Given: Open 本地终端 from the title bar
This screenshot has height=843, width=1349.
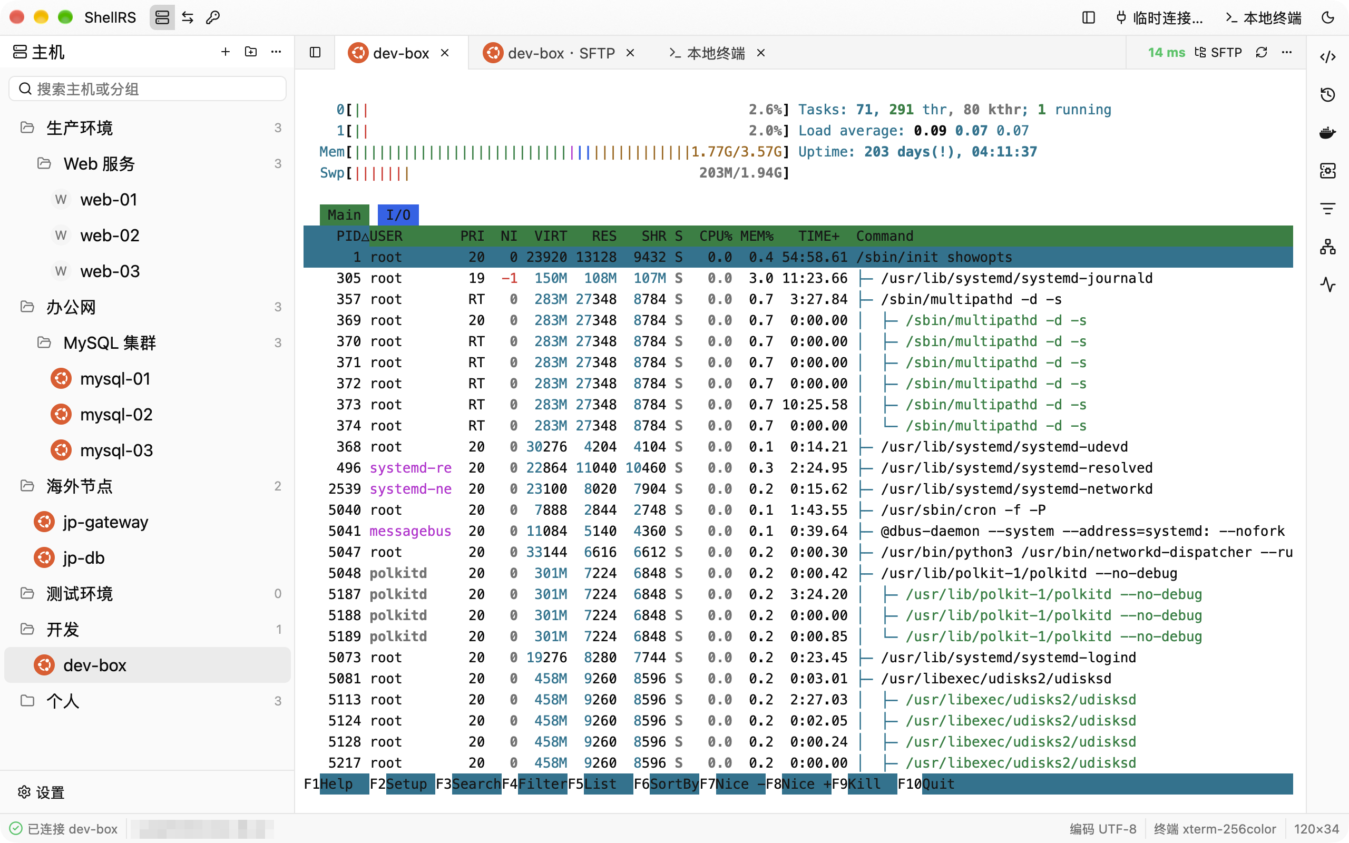Looking at the screenshot, I should [1263, 17].
